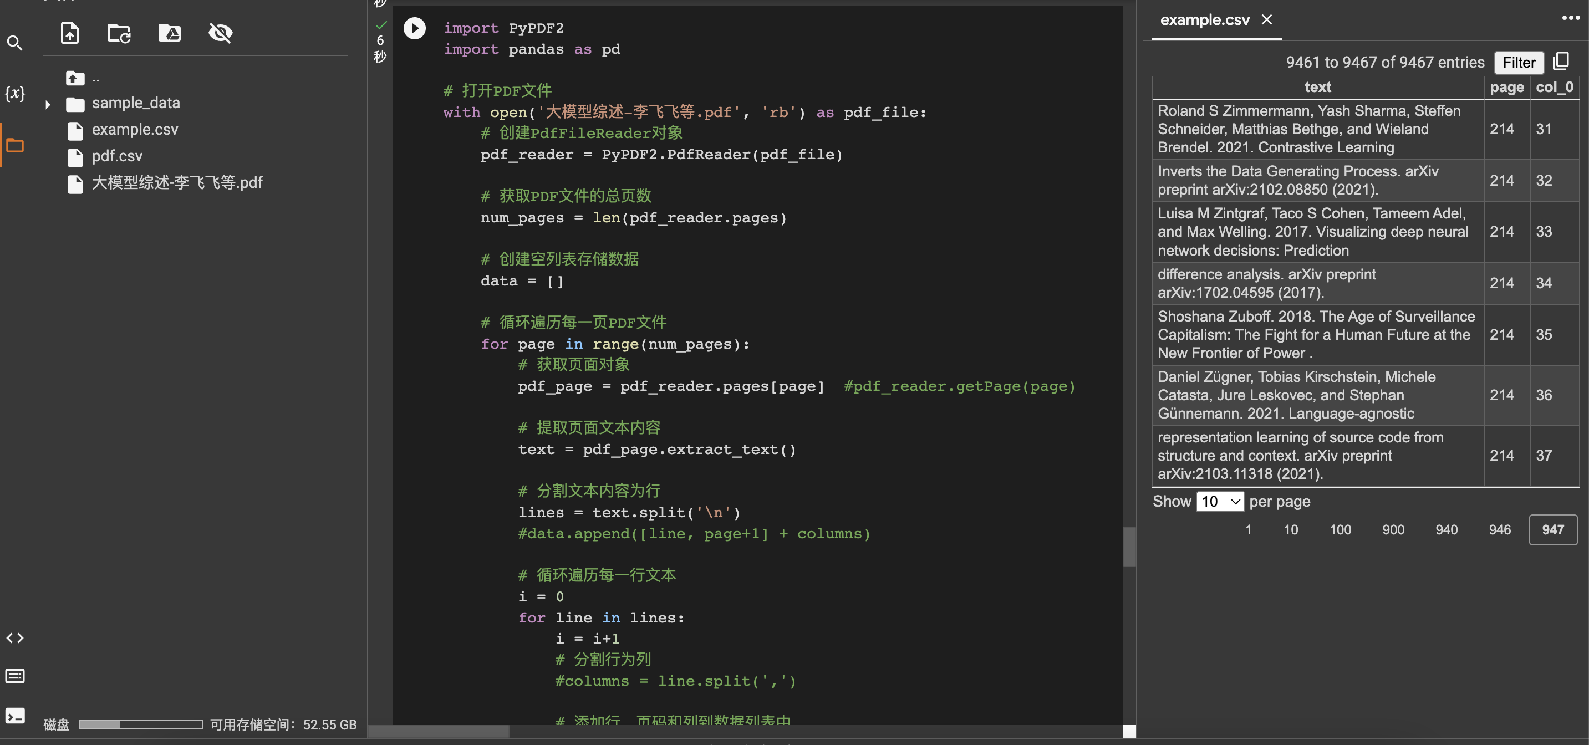Toggle show hidden files eye icon
This screenshot has height=745, width=1589.
[x=220, y=33]
